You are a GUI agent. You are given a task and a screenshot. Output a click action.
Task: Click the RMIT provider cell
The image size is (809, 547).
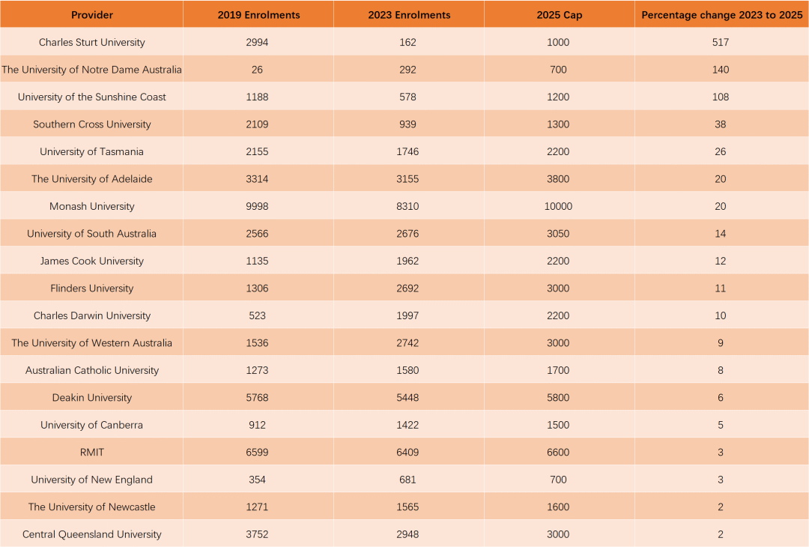(92, 453)
